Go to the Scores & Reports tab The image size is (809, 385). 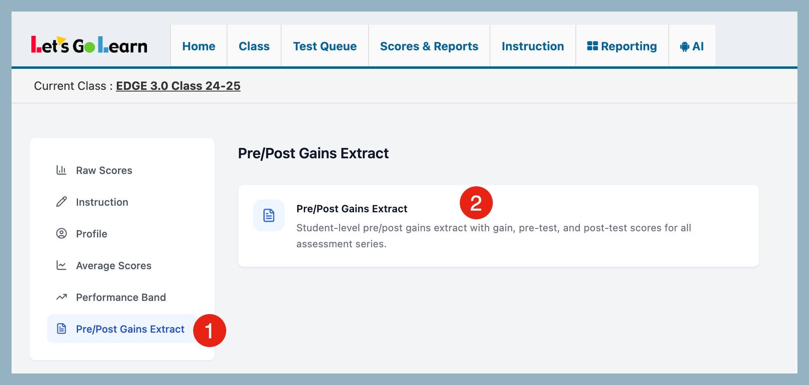pyautogui.click(x=429, y=46)
